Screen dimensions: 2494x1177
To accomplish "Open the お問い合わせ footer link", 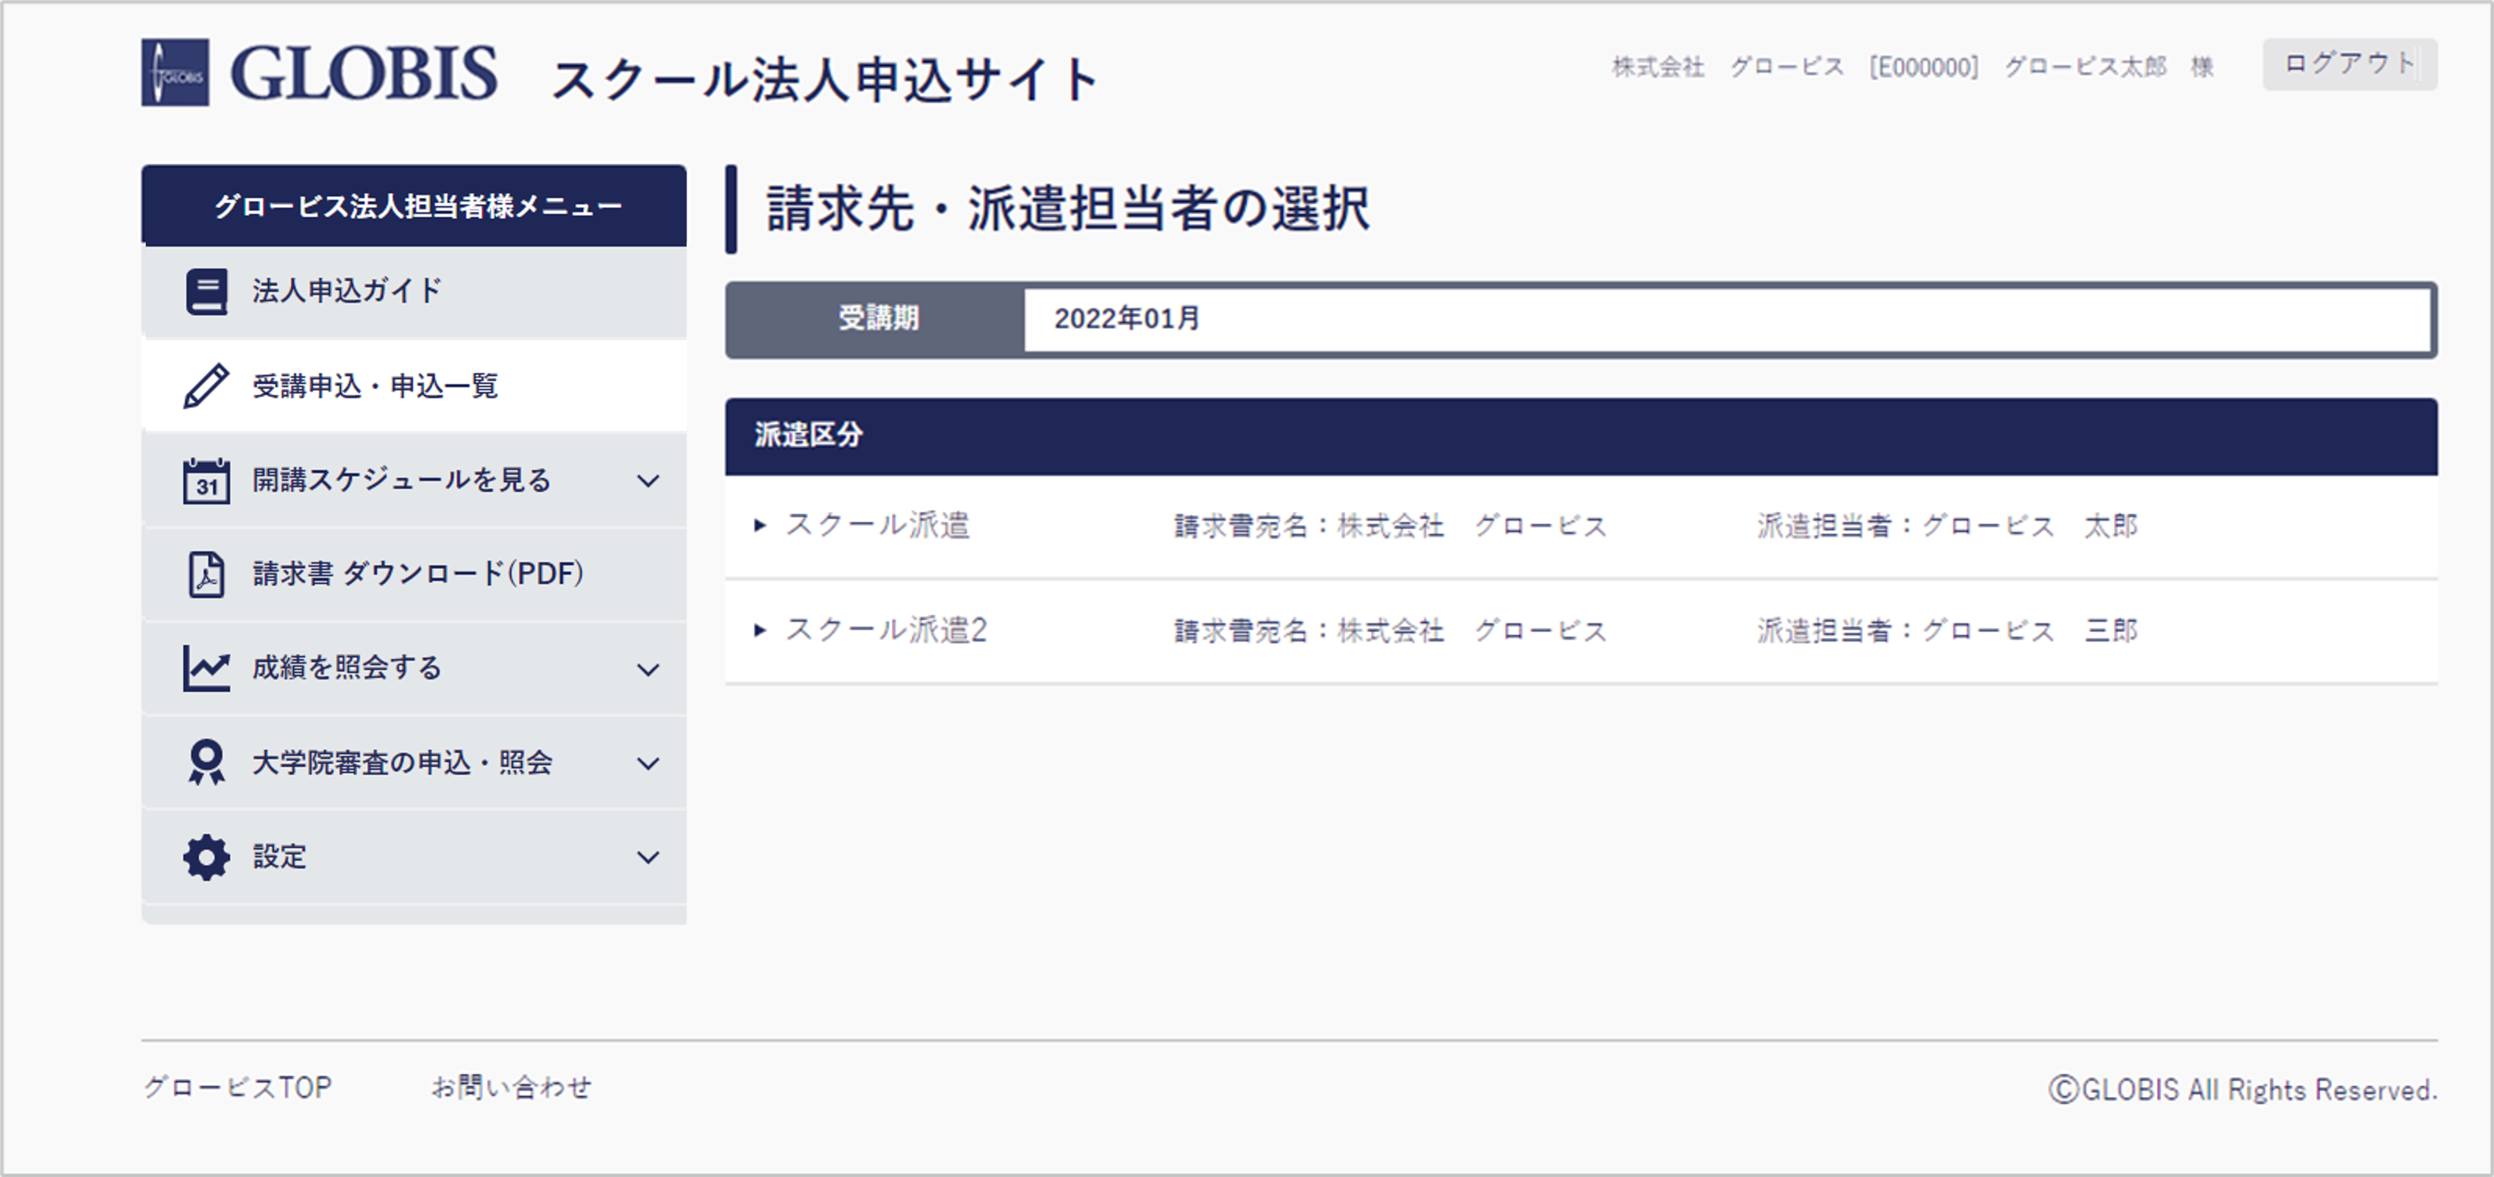I will click(511, 1088).
